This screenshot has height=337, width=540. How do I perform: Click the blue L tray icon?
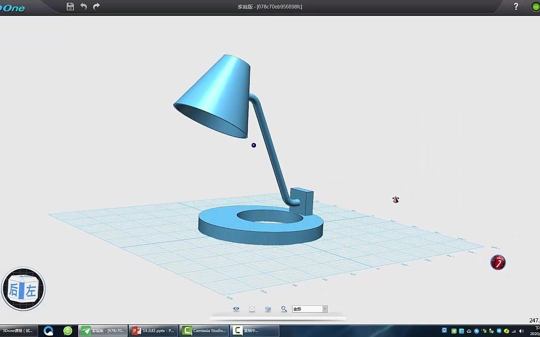pyautogui.click(x=461, y=331)
